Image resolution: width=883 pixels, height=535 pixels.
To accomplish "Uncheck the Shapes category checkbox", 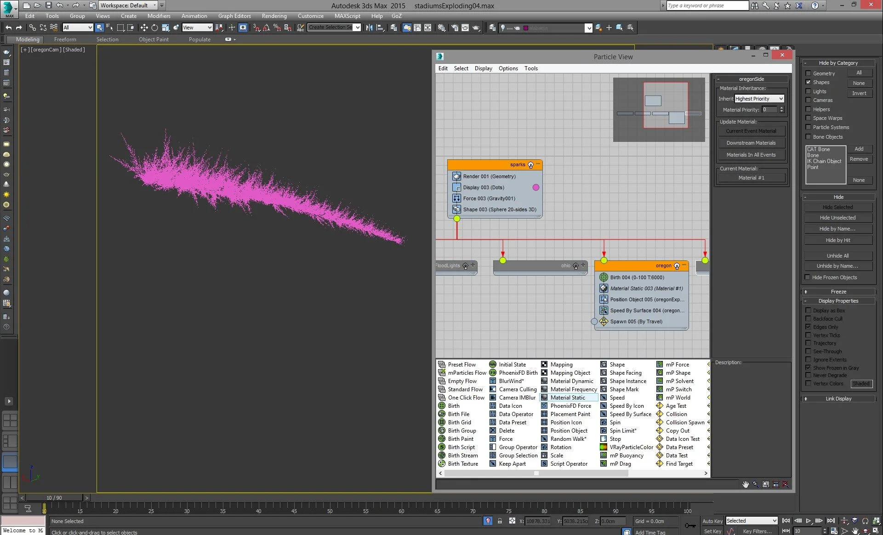I will click(808, 82).
